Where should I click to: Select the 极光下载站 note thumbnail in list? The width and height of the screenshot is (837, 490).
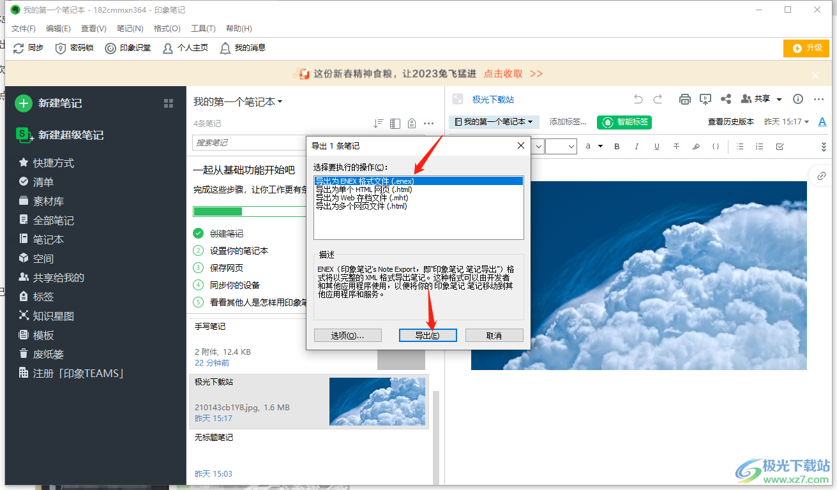[x=377, y=401]
